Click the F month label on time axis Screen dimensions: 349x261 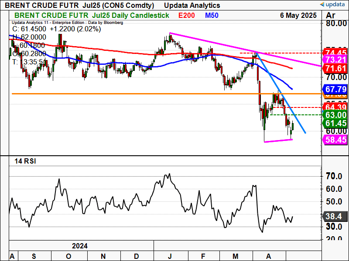click(203, 256)
